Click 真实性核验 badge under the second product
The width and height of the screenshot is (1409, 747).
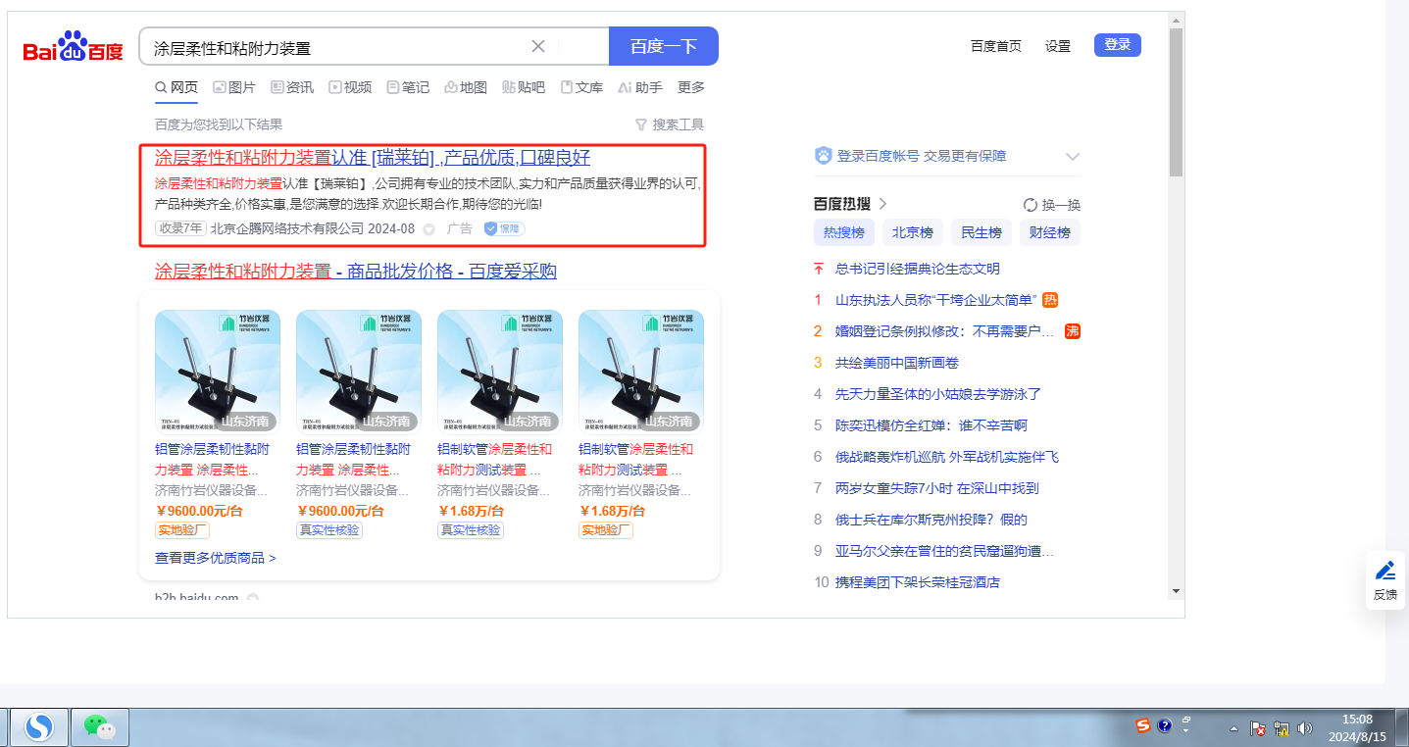tap(329, 530)
